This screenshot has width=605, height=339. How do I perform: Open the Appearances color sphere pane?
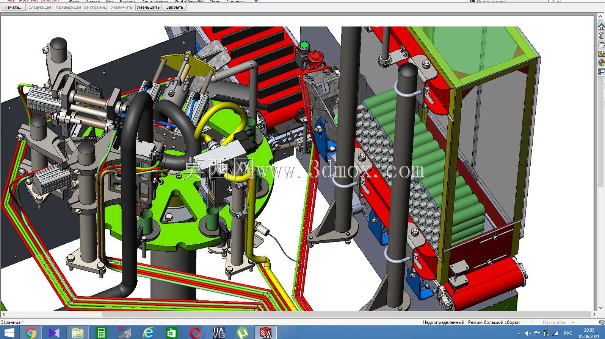coord(601,63)
